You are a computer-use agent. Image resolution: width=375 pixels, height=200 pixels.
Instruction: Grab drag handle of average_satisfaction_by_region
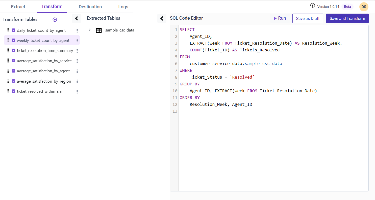click(x=8, y=81)
